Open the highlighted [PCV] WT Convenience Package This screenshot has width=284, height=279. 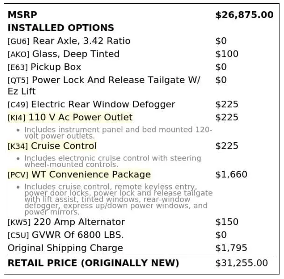[x=79, y=174]
